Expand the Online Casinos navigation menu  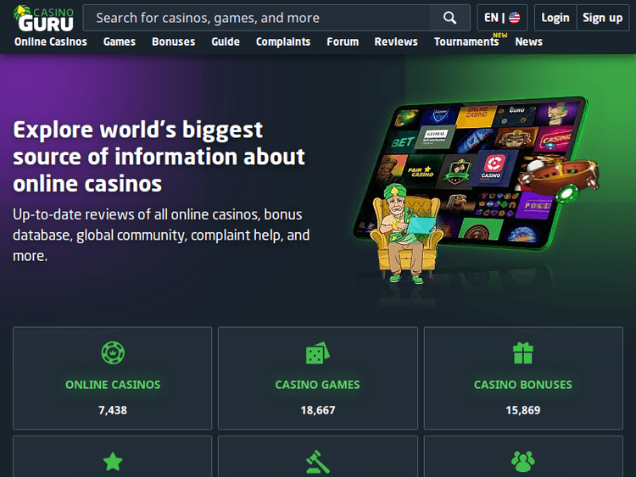[51, 42]
